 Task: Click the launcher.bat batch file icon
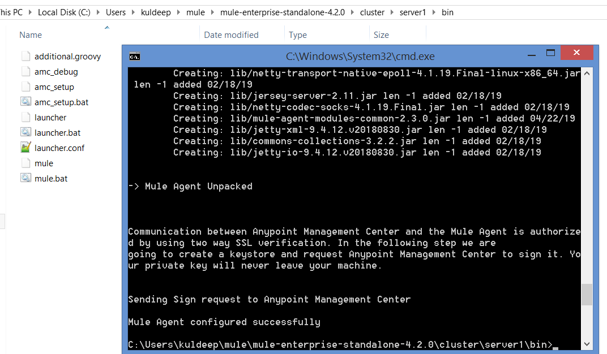coord(25,133)
